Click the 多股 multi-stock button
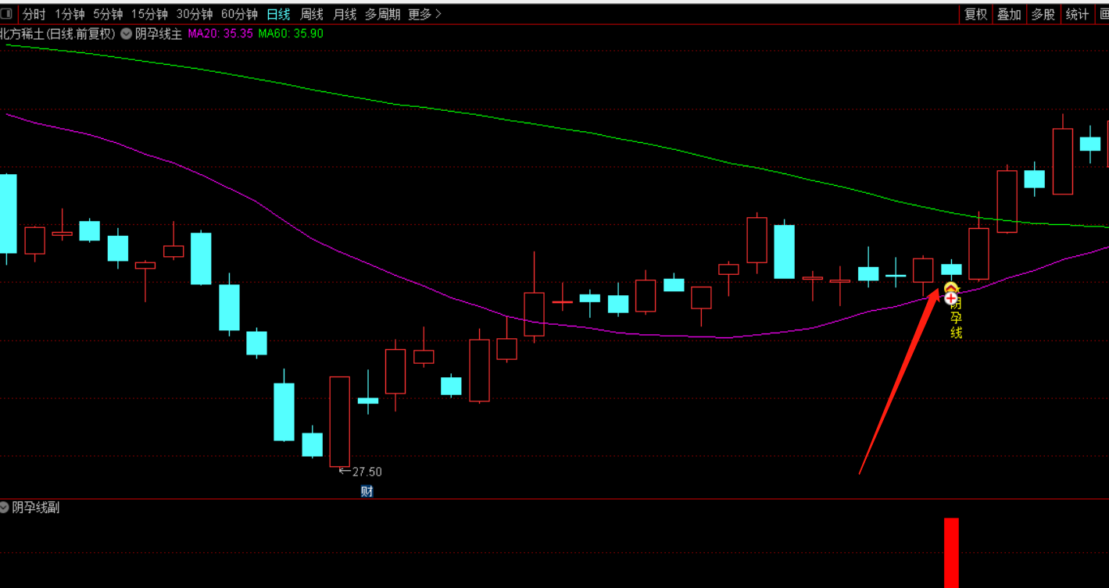Viewport: 1109px width, 588px height. click(x=1043, y=14)
